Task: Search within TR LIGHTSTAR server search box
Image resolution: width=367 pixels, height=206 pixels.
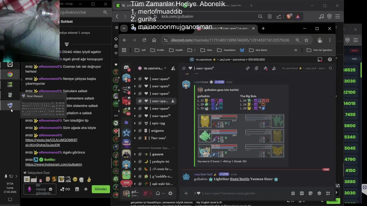Action: tap(307, 68)
